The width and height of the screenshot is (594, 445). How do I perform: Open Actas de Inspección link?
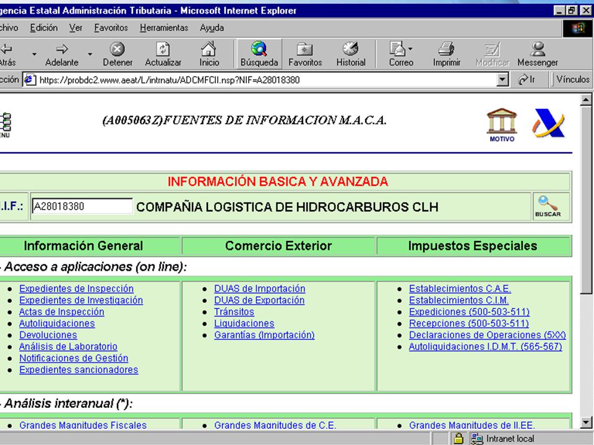62,311
